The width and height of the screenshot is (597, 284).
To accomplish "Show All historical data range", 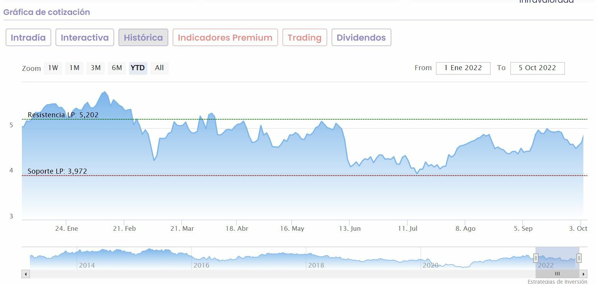I will [x=159, y=68].
